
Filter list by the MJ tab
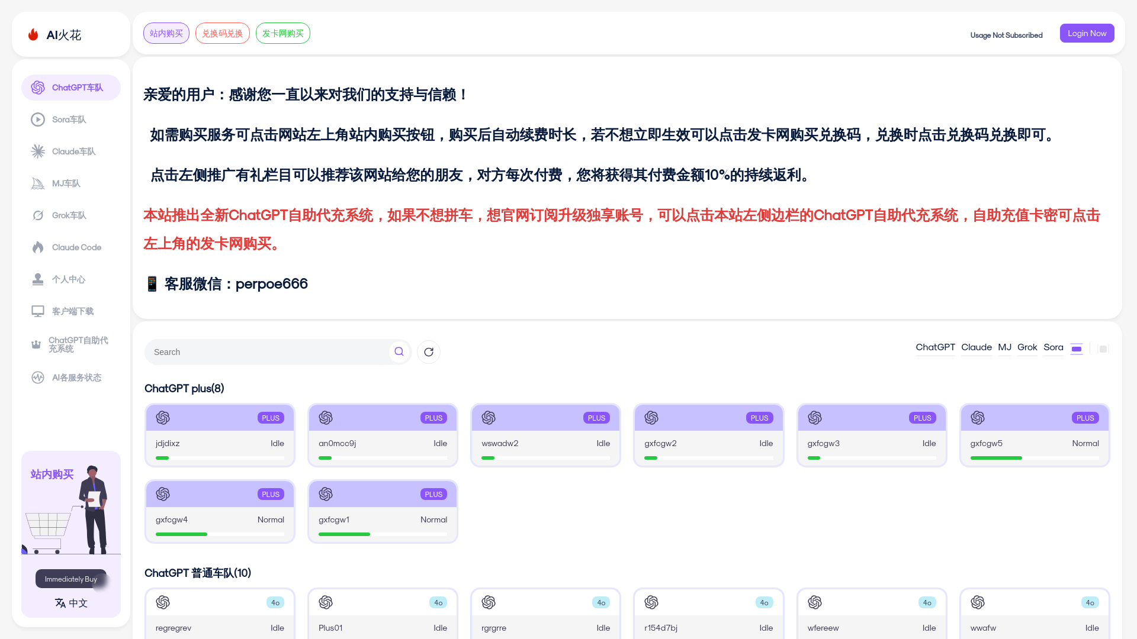[1004, 347]
